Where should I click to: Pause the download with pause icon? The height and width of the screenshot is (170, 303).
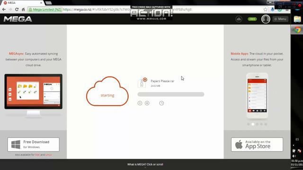[x=140, y=103]
